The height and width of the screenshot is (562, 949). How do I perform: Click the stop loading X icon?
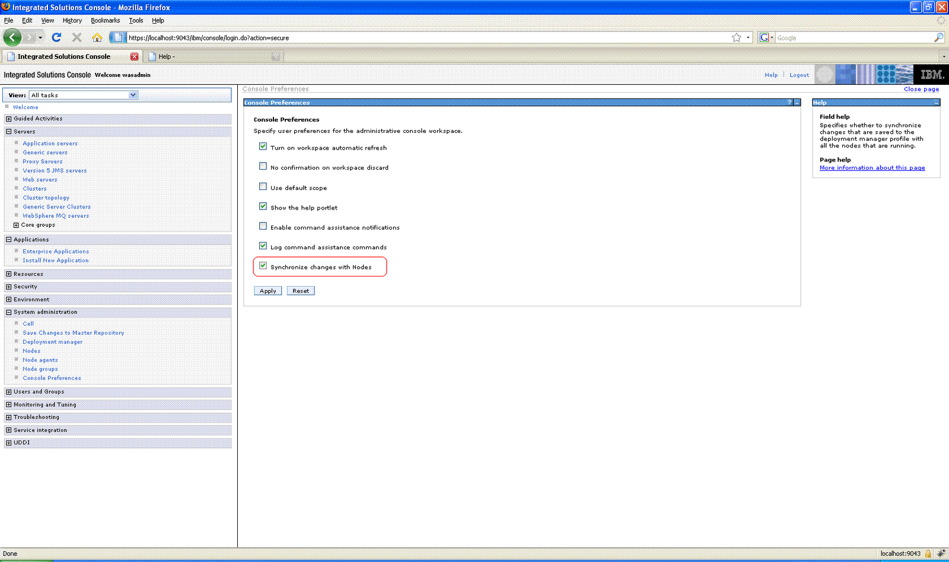pyautogui.click(x=77, y=37)
